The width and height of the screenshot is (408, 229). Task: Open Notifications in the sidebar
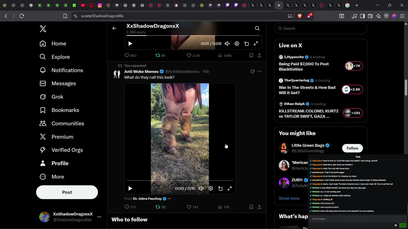pyautogui.click(x=61, y=70)
